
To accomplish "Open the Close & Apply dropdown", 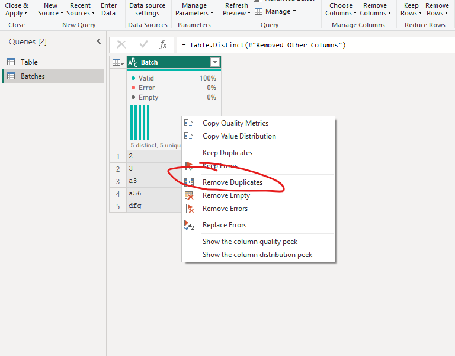I will [16, 9].
